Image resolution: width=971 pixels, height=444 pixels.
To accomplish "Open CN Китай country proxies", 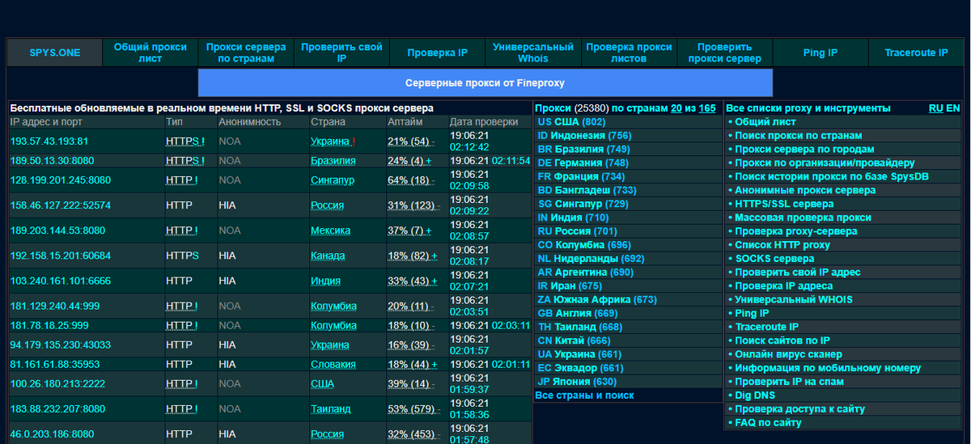I will 574,340.
